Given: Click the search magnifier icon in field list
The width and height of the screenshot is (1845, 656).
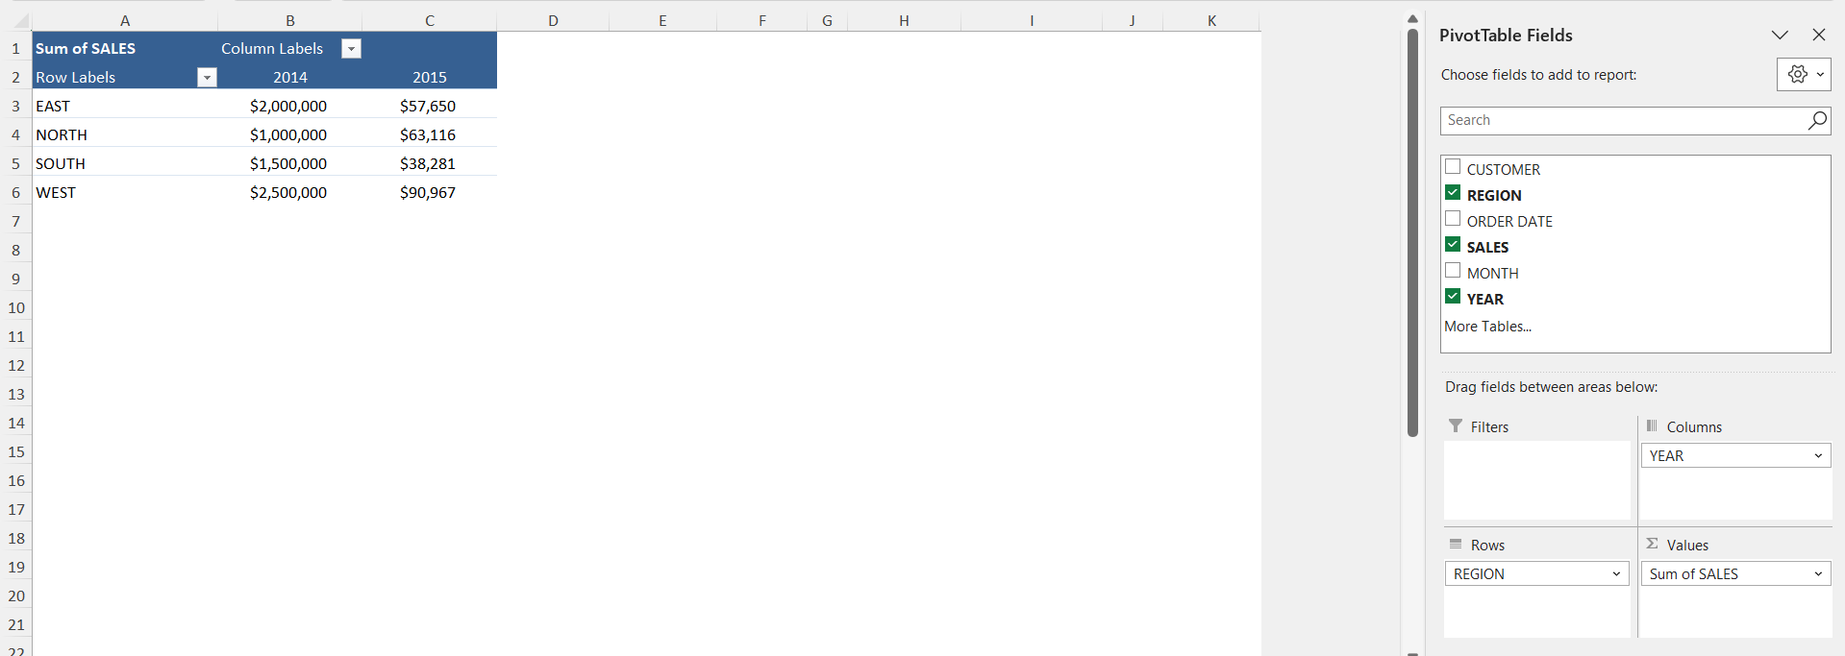Looking at the screenshot, I should pos(1816,120).
